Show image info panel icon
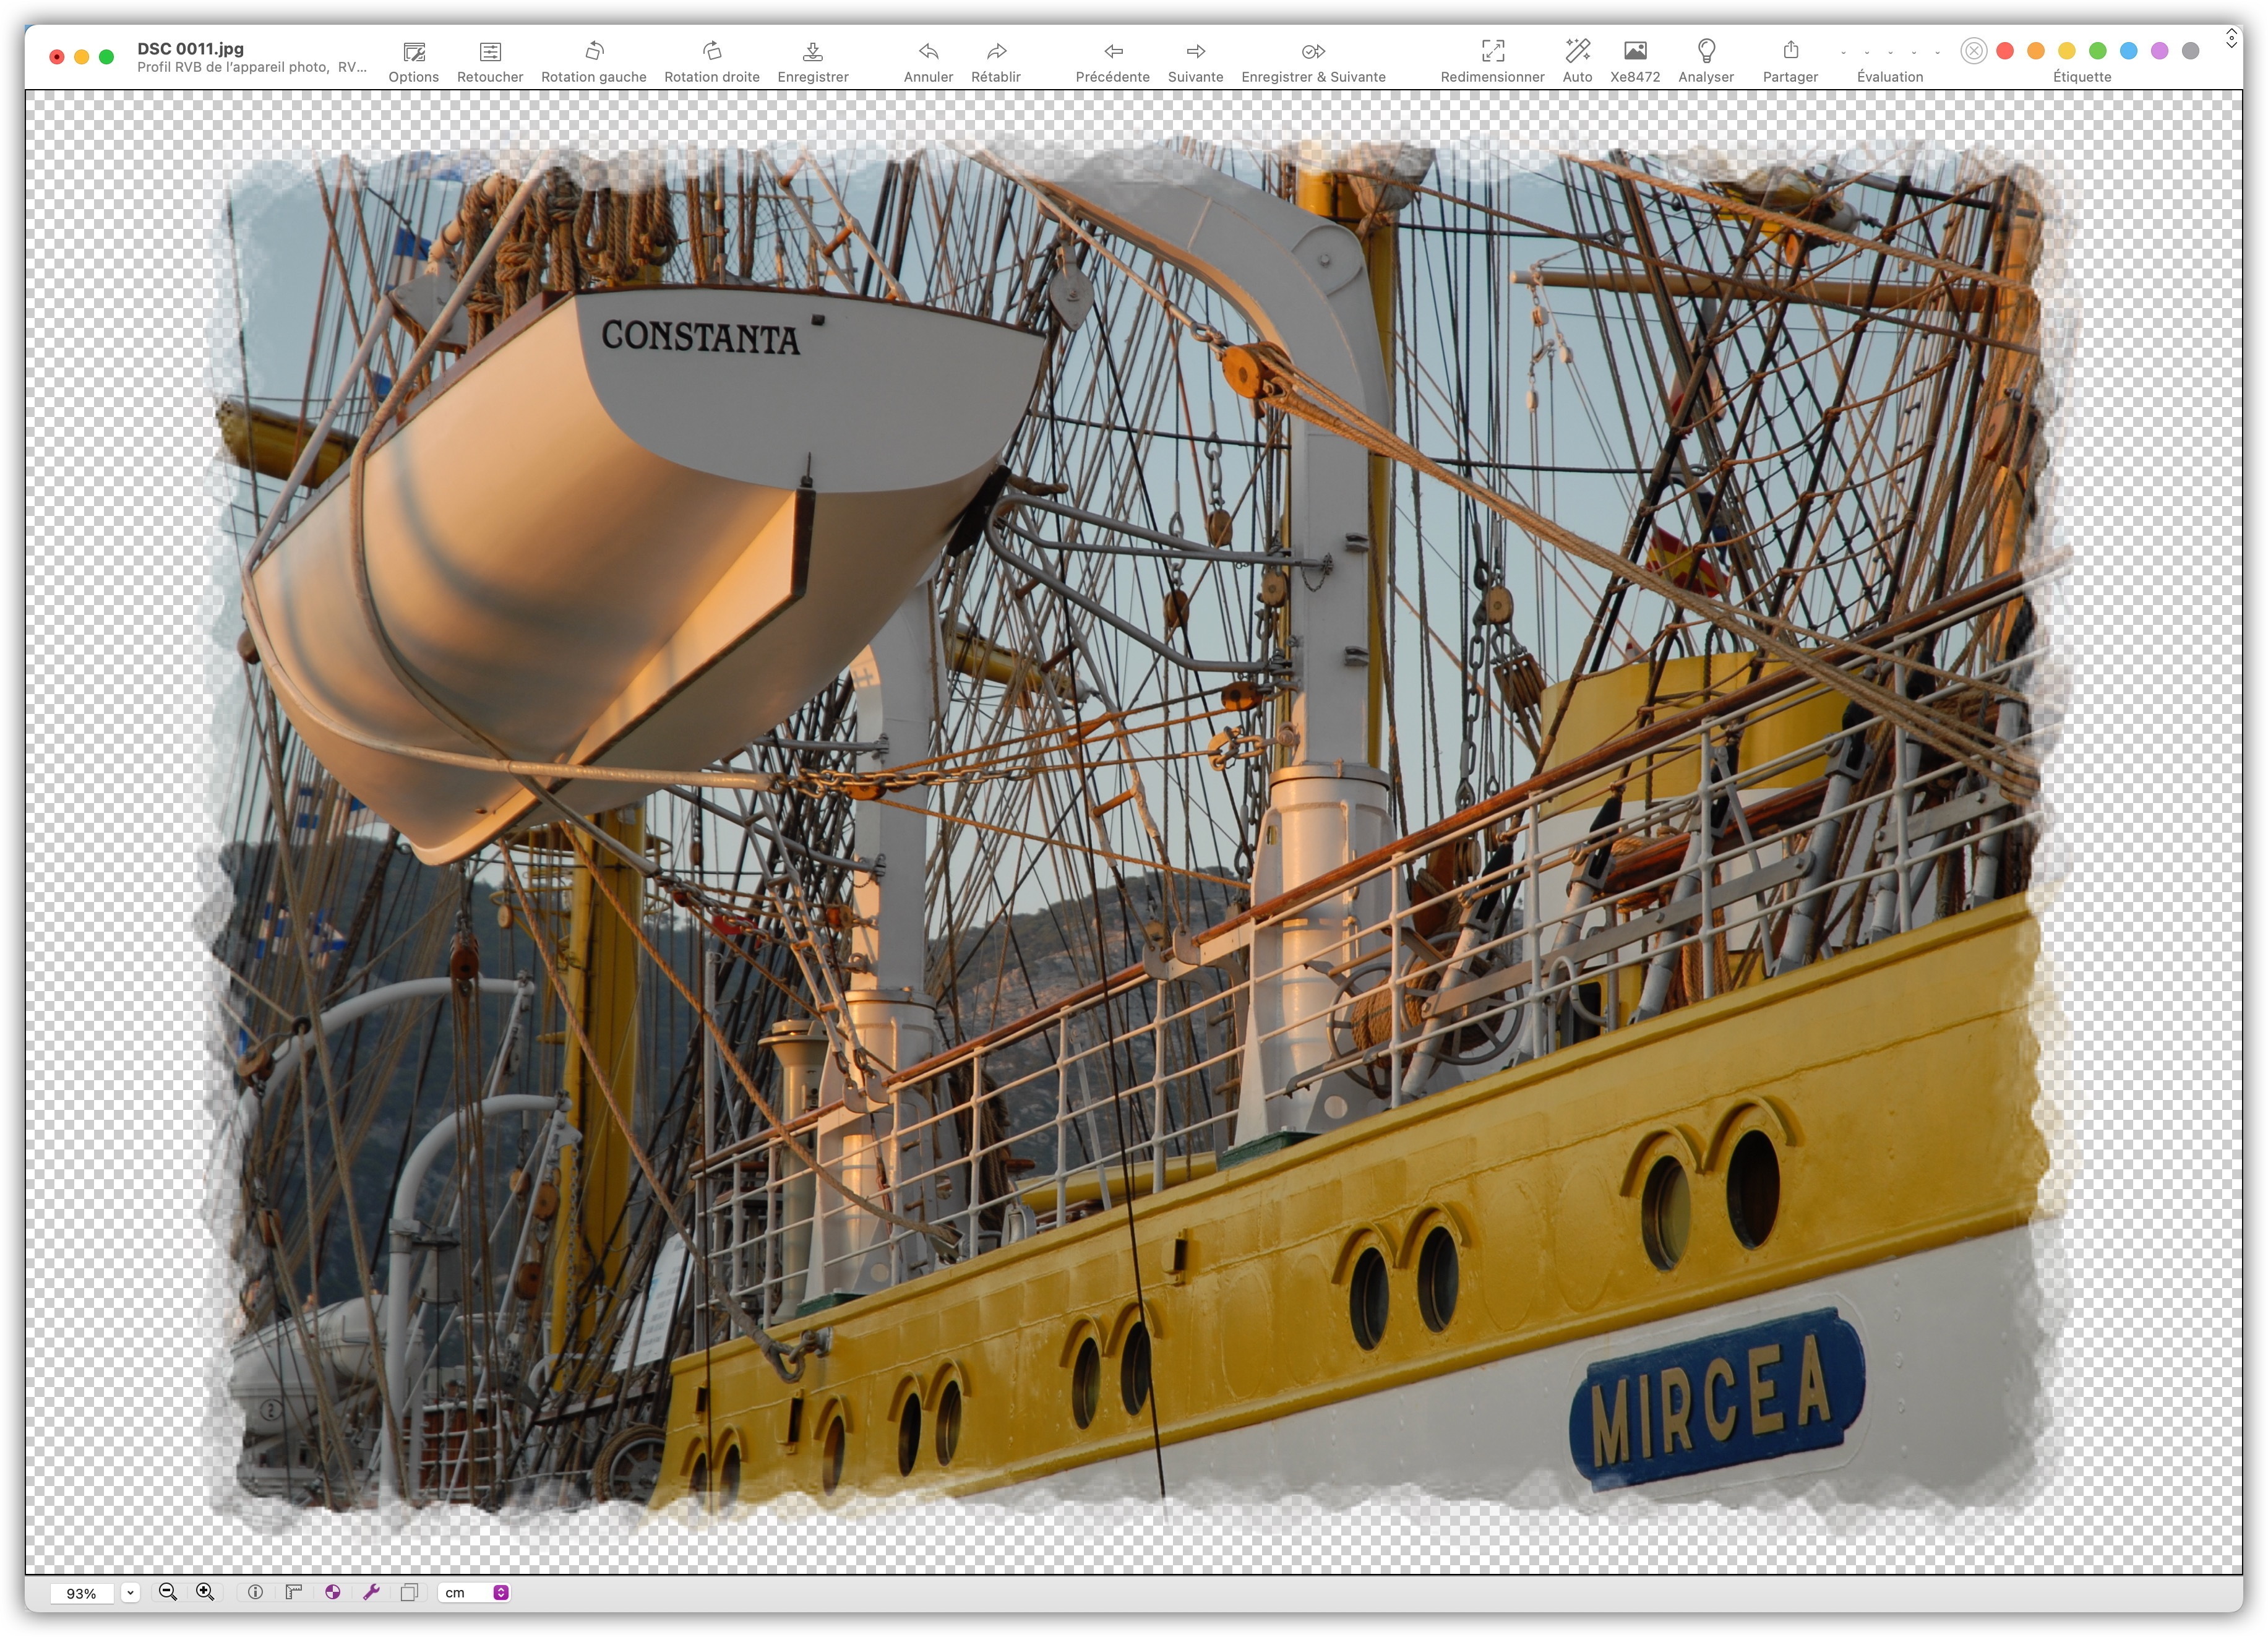 [x=255, y=1592]
